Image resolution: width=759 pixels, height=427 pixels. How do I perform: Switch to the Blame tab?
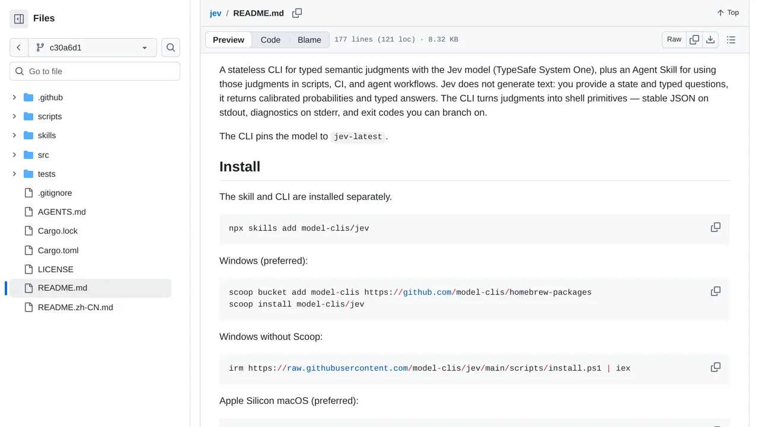click(310, 40)
